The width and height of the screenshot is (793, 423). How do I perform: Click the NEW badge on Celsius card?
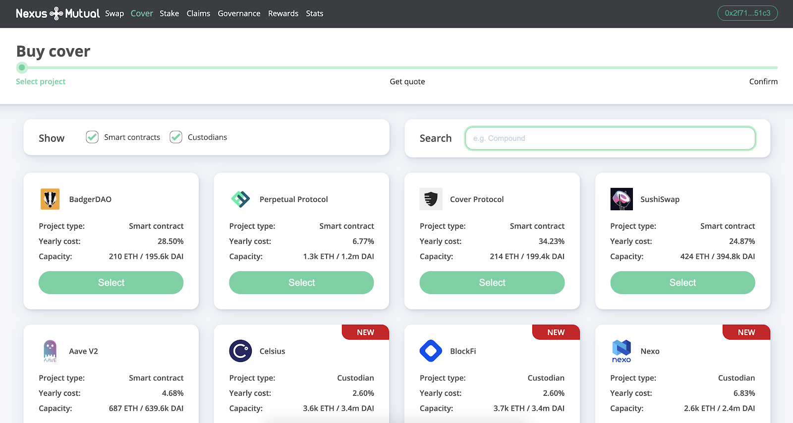click(x=365, y=332)
